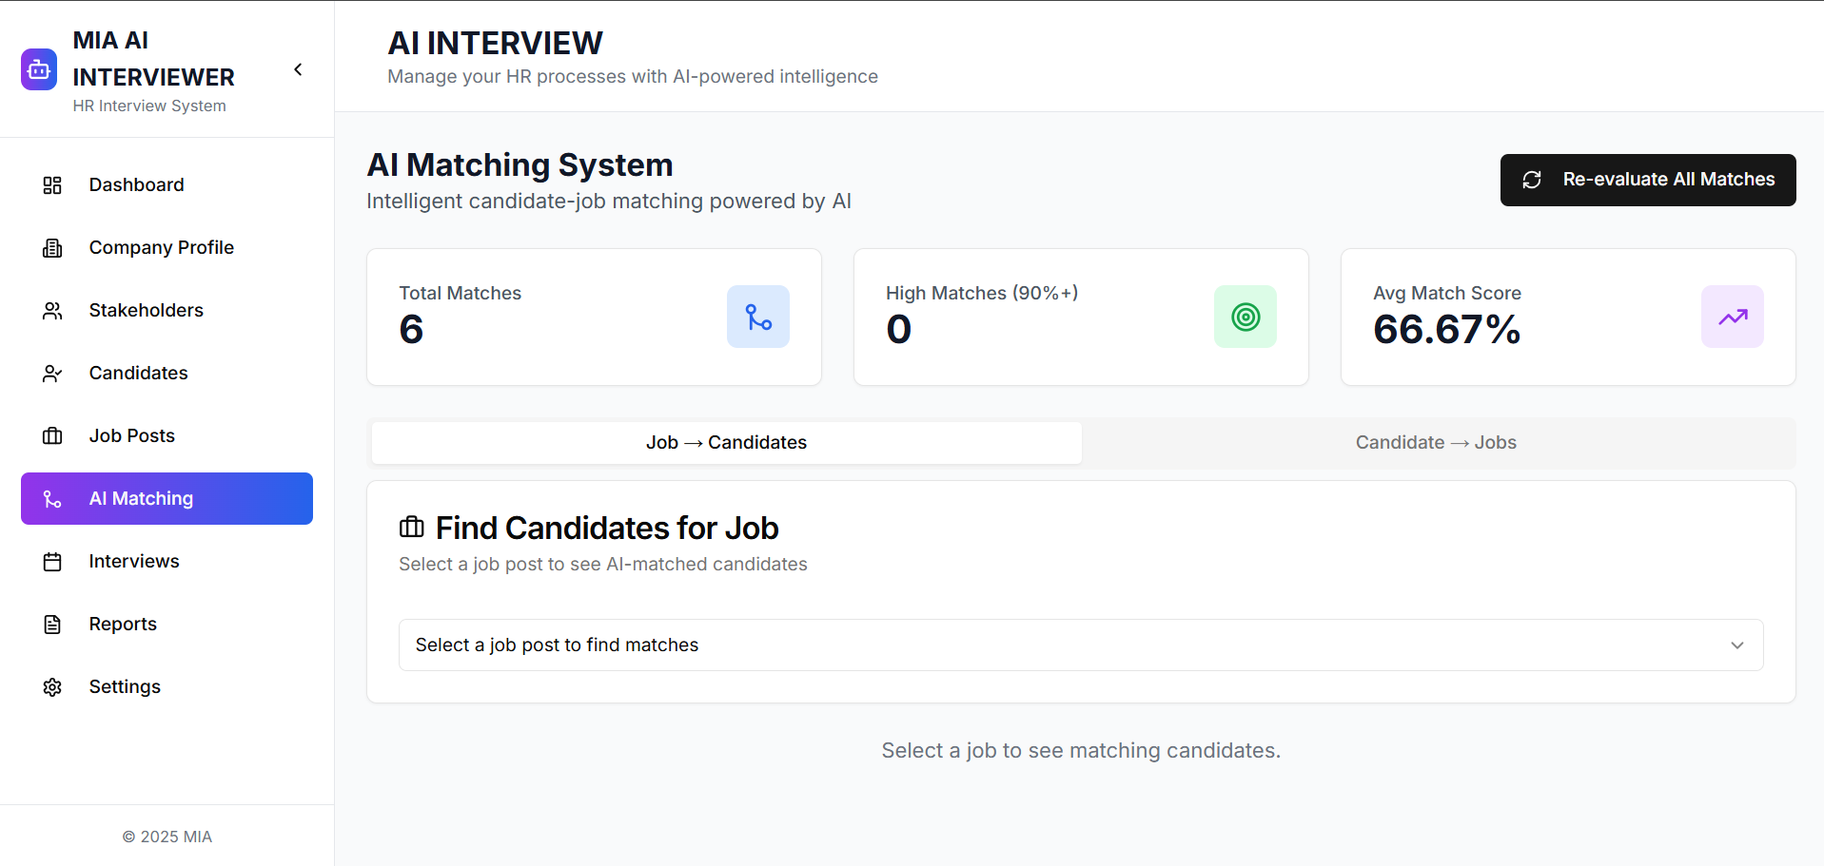1824x866 pixels.
Task: Select the Job → Candidates tab
Action: [726, 442]
